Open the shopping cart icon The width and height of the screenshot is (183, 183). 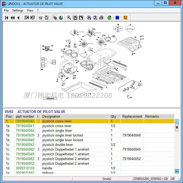pyautogui.click(x=41, y=18)
